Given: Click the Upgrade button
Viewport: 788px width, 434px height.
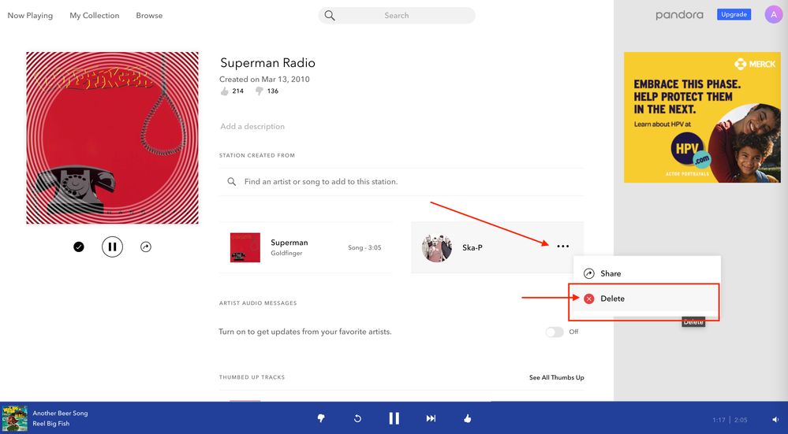Looking at the screenshot, I should click(734, 14).
